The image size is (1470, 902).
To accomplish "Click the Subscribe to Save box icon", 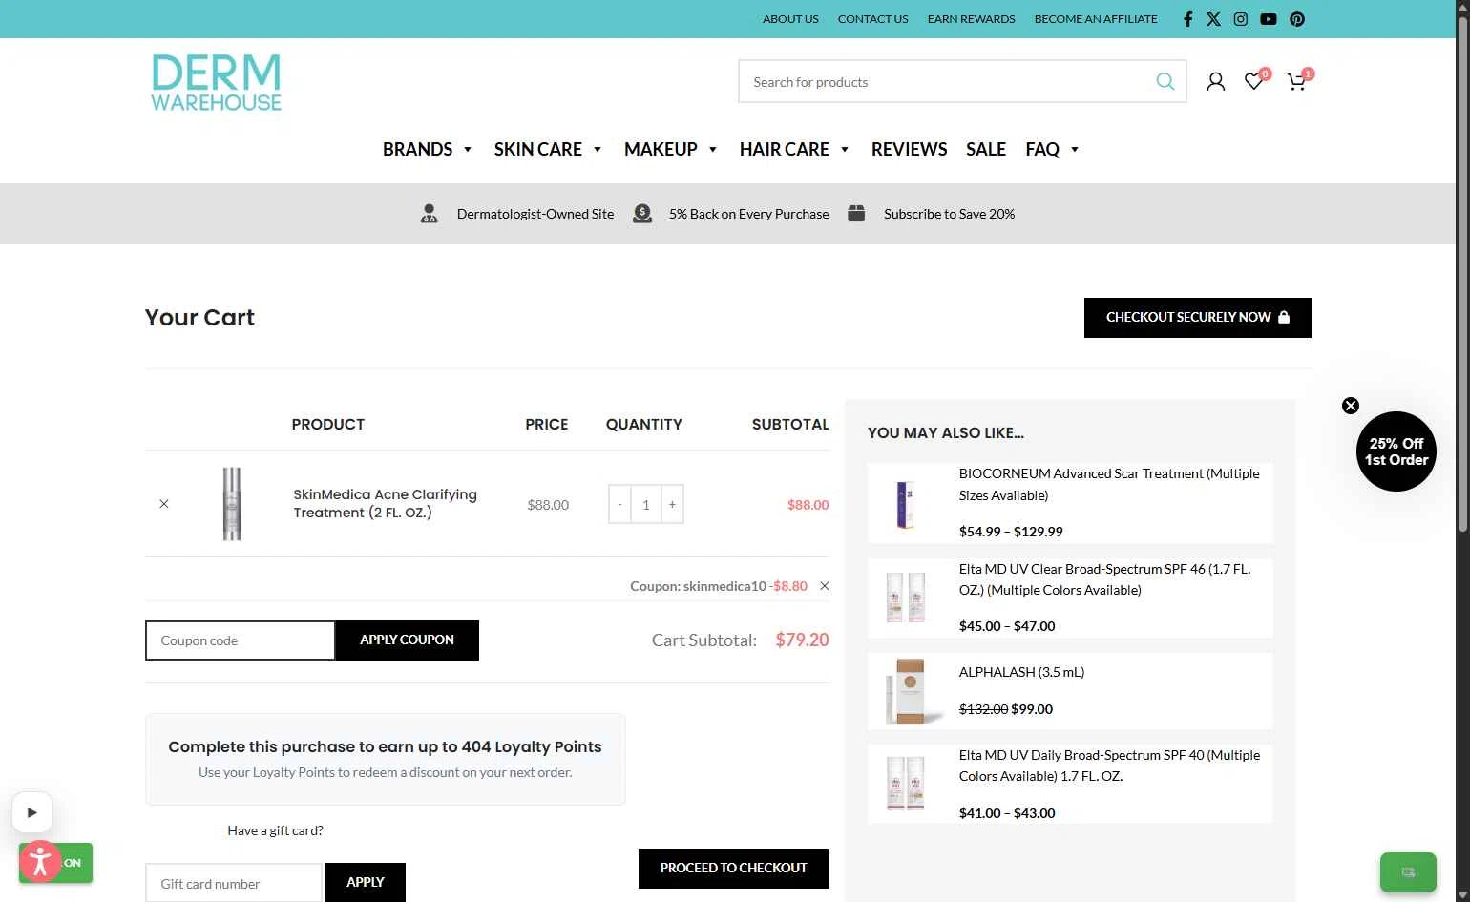I will coord(856,214).
